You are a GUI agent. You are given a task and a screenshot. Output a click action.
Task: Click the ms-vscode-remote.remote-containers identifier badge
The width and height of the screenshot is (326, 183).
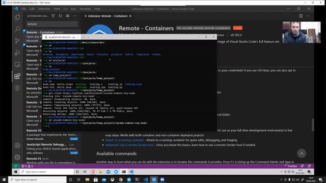[203, 28]
